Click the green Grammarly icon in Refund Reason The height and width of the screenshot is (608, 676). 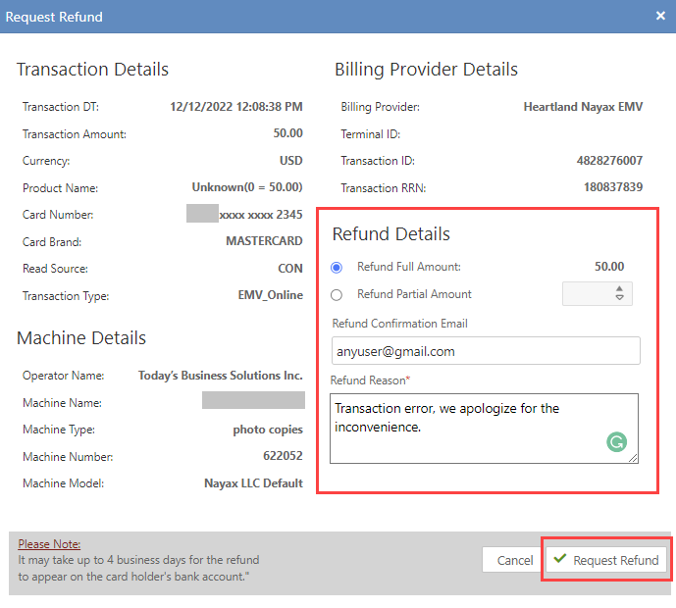tap(616, 442)
